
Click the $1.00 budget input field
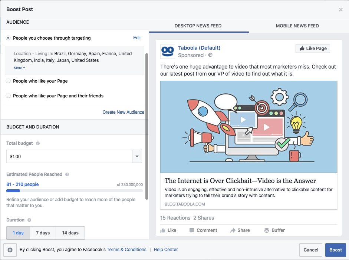coord(69,156)
